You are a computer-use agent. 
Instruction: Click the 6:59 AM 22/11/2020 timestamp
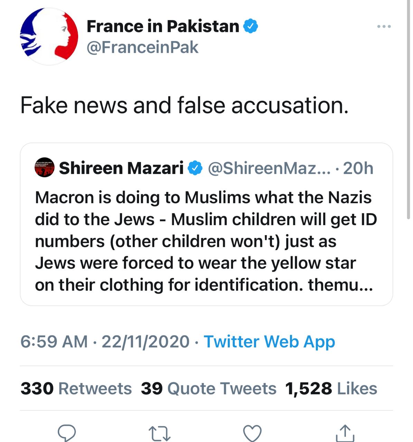(105, 342)
